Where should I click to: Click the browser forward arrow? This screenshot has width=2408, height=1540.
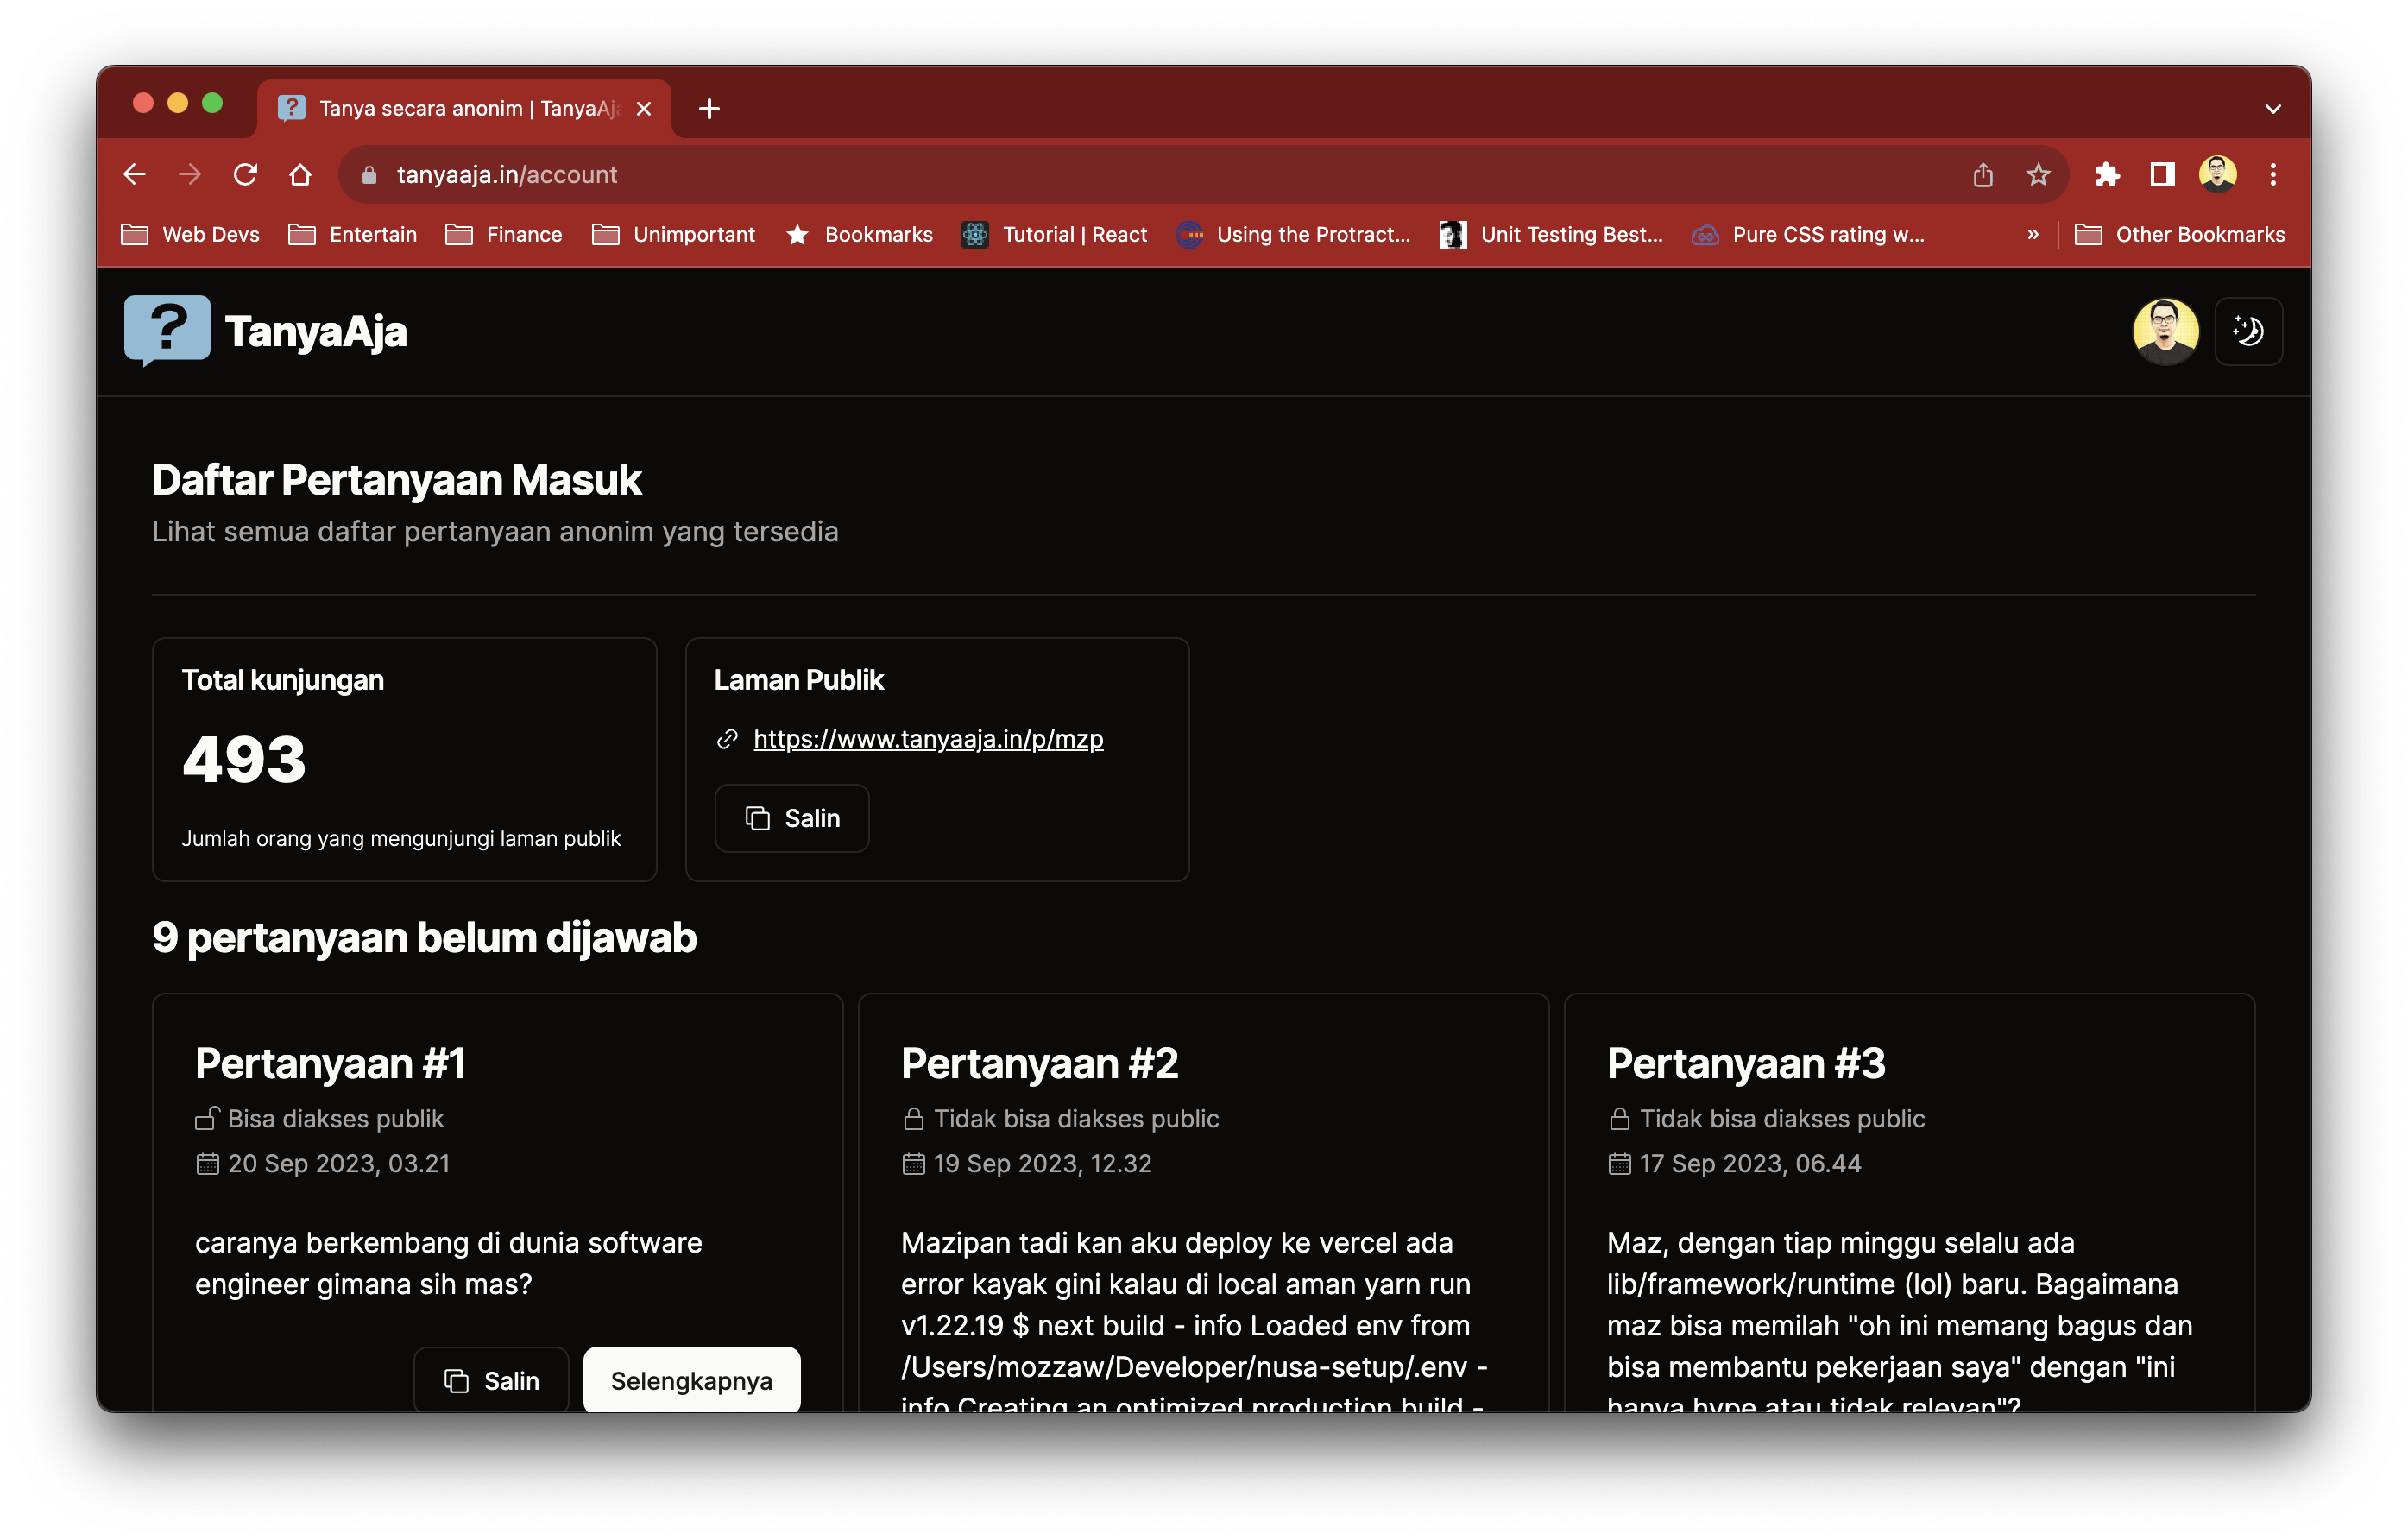[x=190, y=175]
